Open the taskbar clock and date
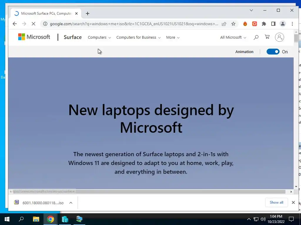The width and height of the screenshot is (301, 225). [x=276, y=219]
